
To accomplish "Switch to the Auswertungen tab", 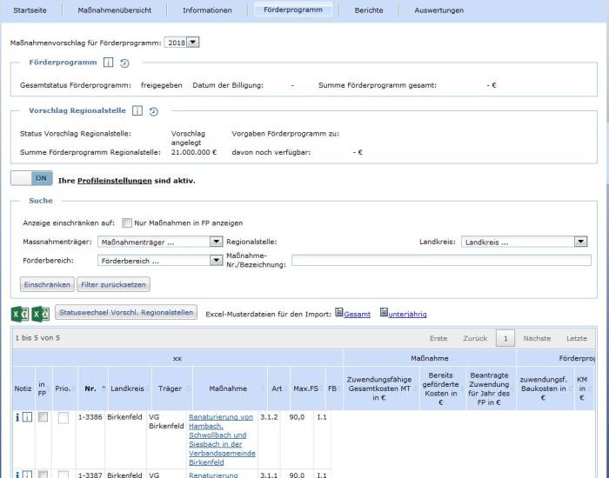I will click(438, 10).
